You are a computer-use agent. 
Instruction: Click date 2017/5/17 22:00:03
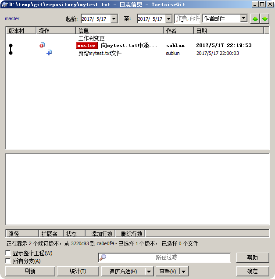pos(218,53)
